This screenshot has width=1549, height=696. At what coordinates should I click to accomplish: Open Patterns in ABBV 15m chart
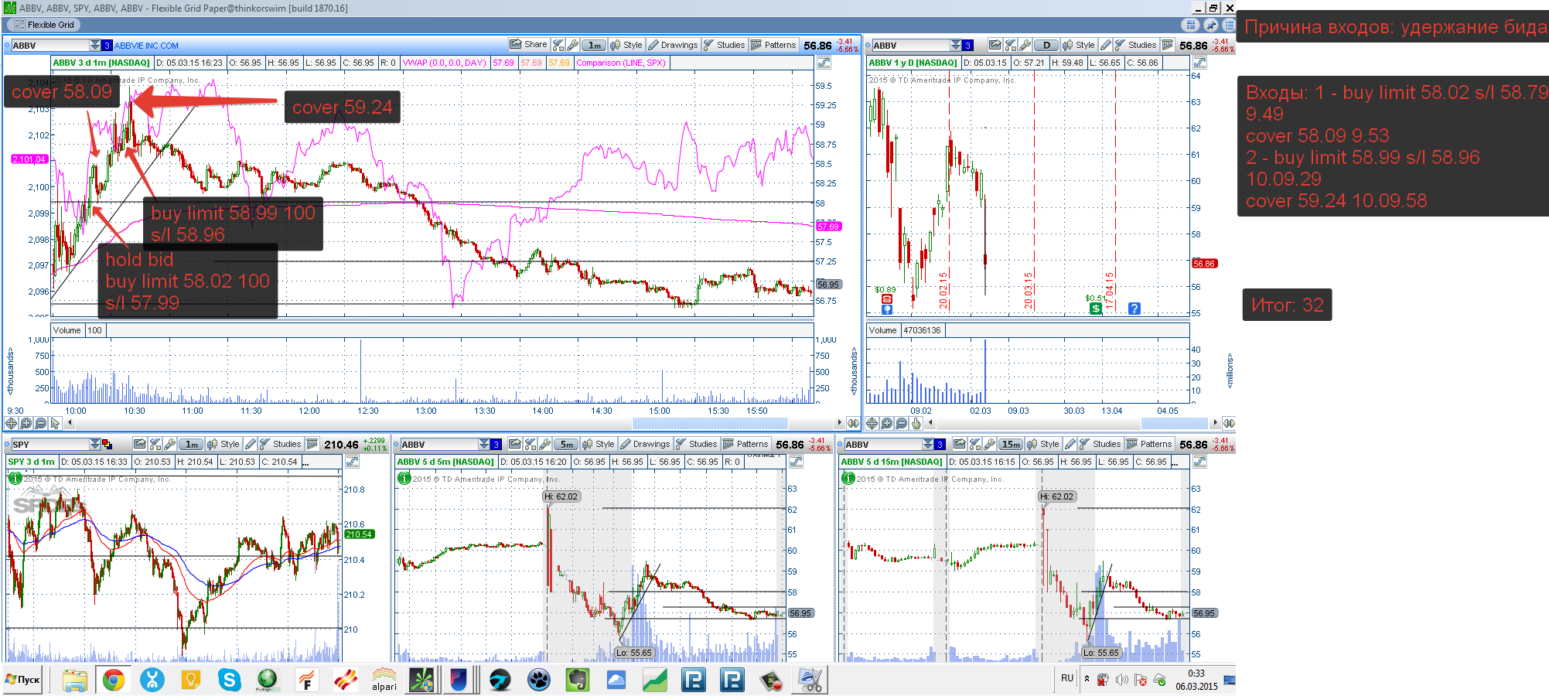1149,444
